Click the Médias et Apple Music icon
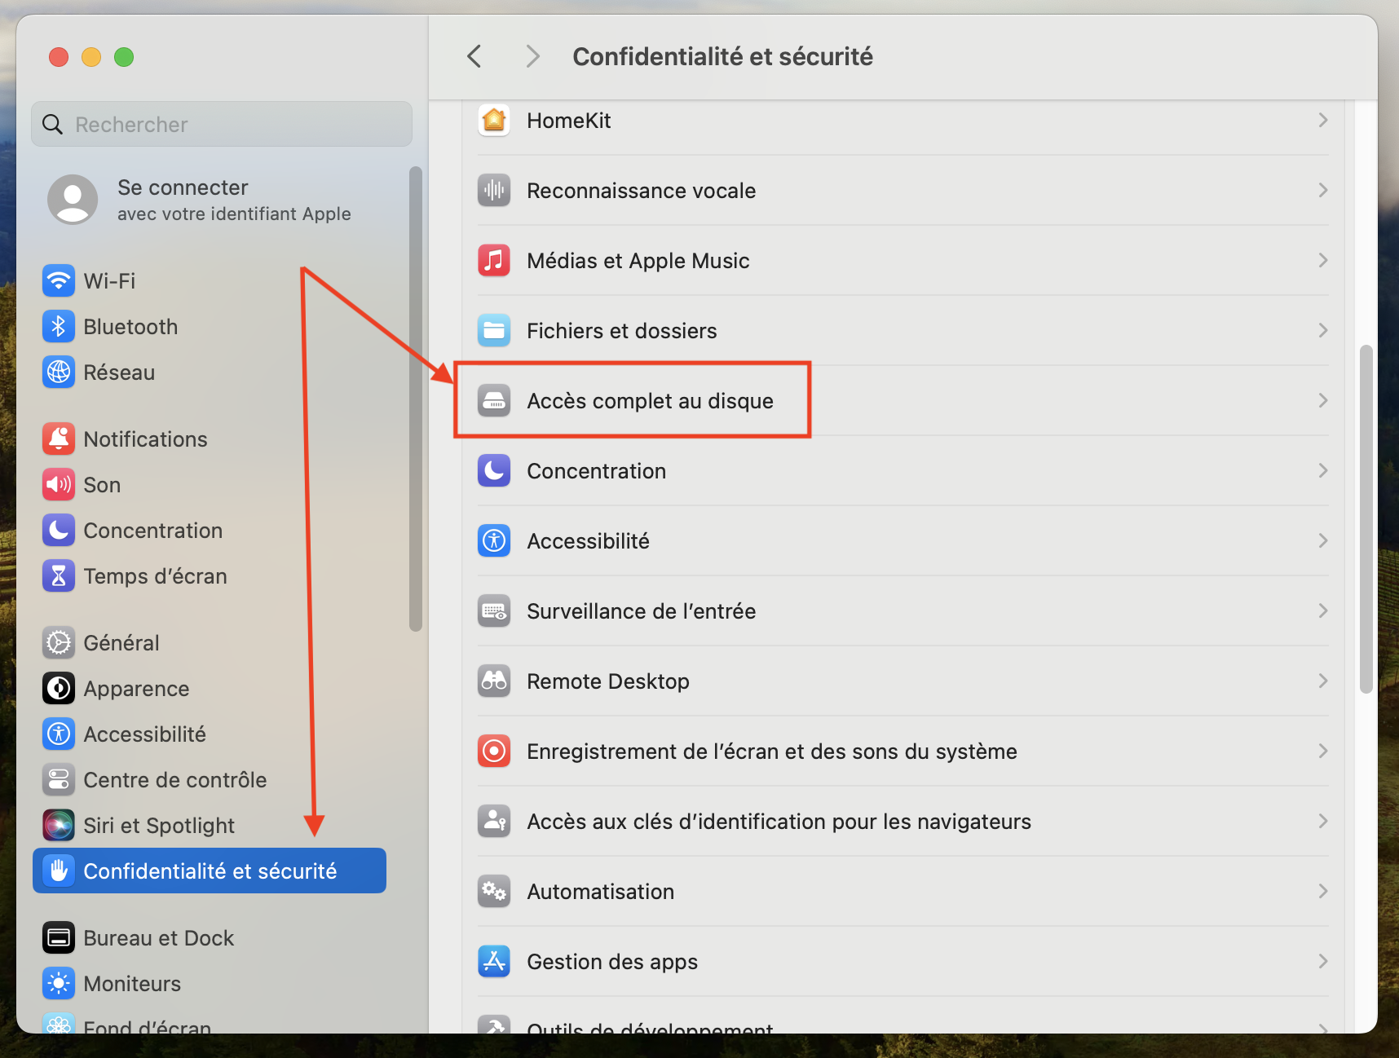The image size is (1399, 1058). [x=494, y=261]
